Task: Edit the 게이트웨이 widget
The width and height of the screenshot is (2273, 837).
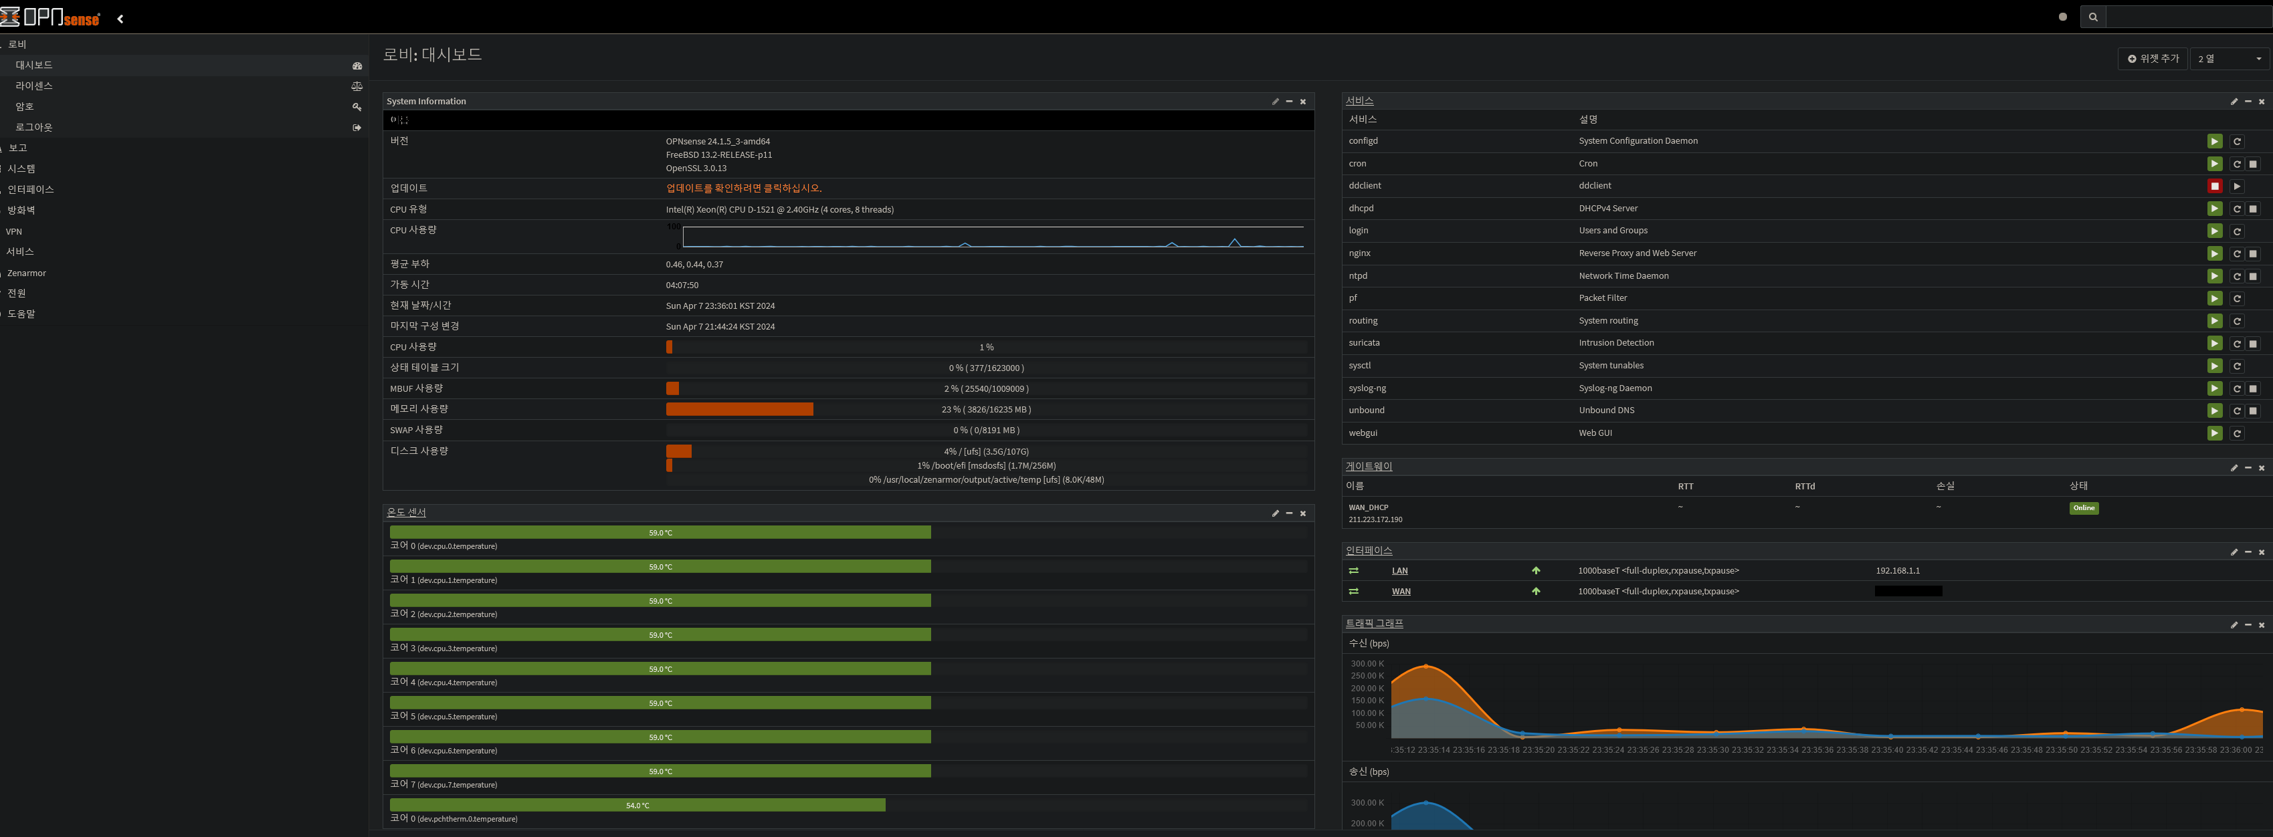Action: pyautogui.click(x=2234, y=467)
